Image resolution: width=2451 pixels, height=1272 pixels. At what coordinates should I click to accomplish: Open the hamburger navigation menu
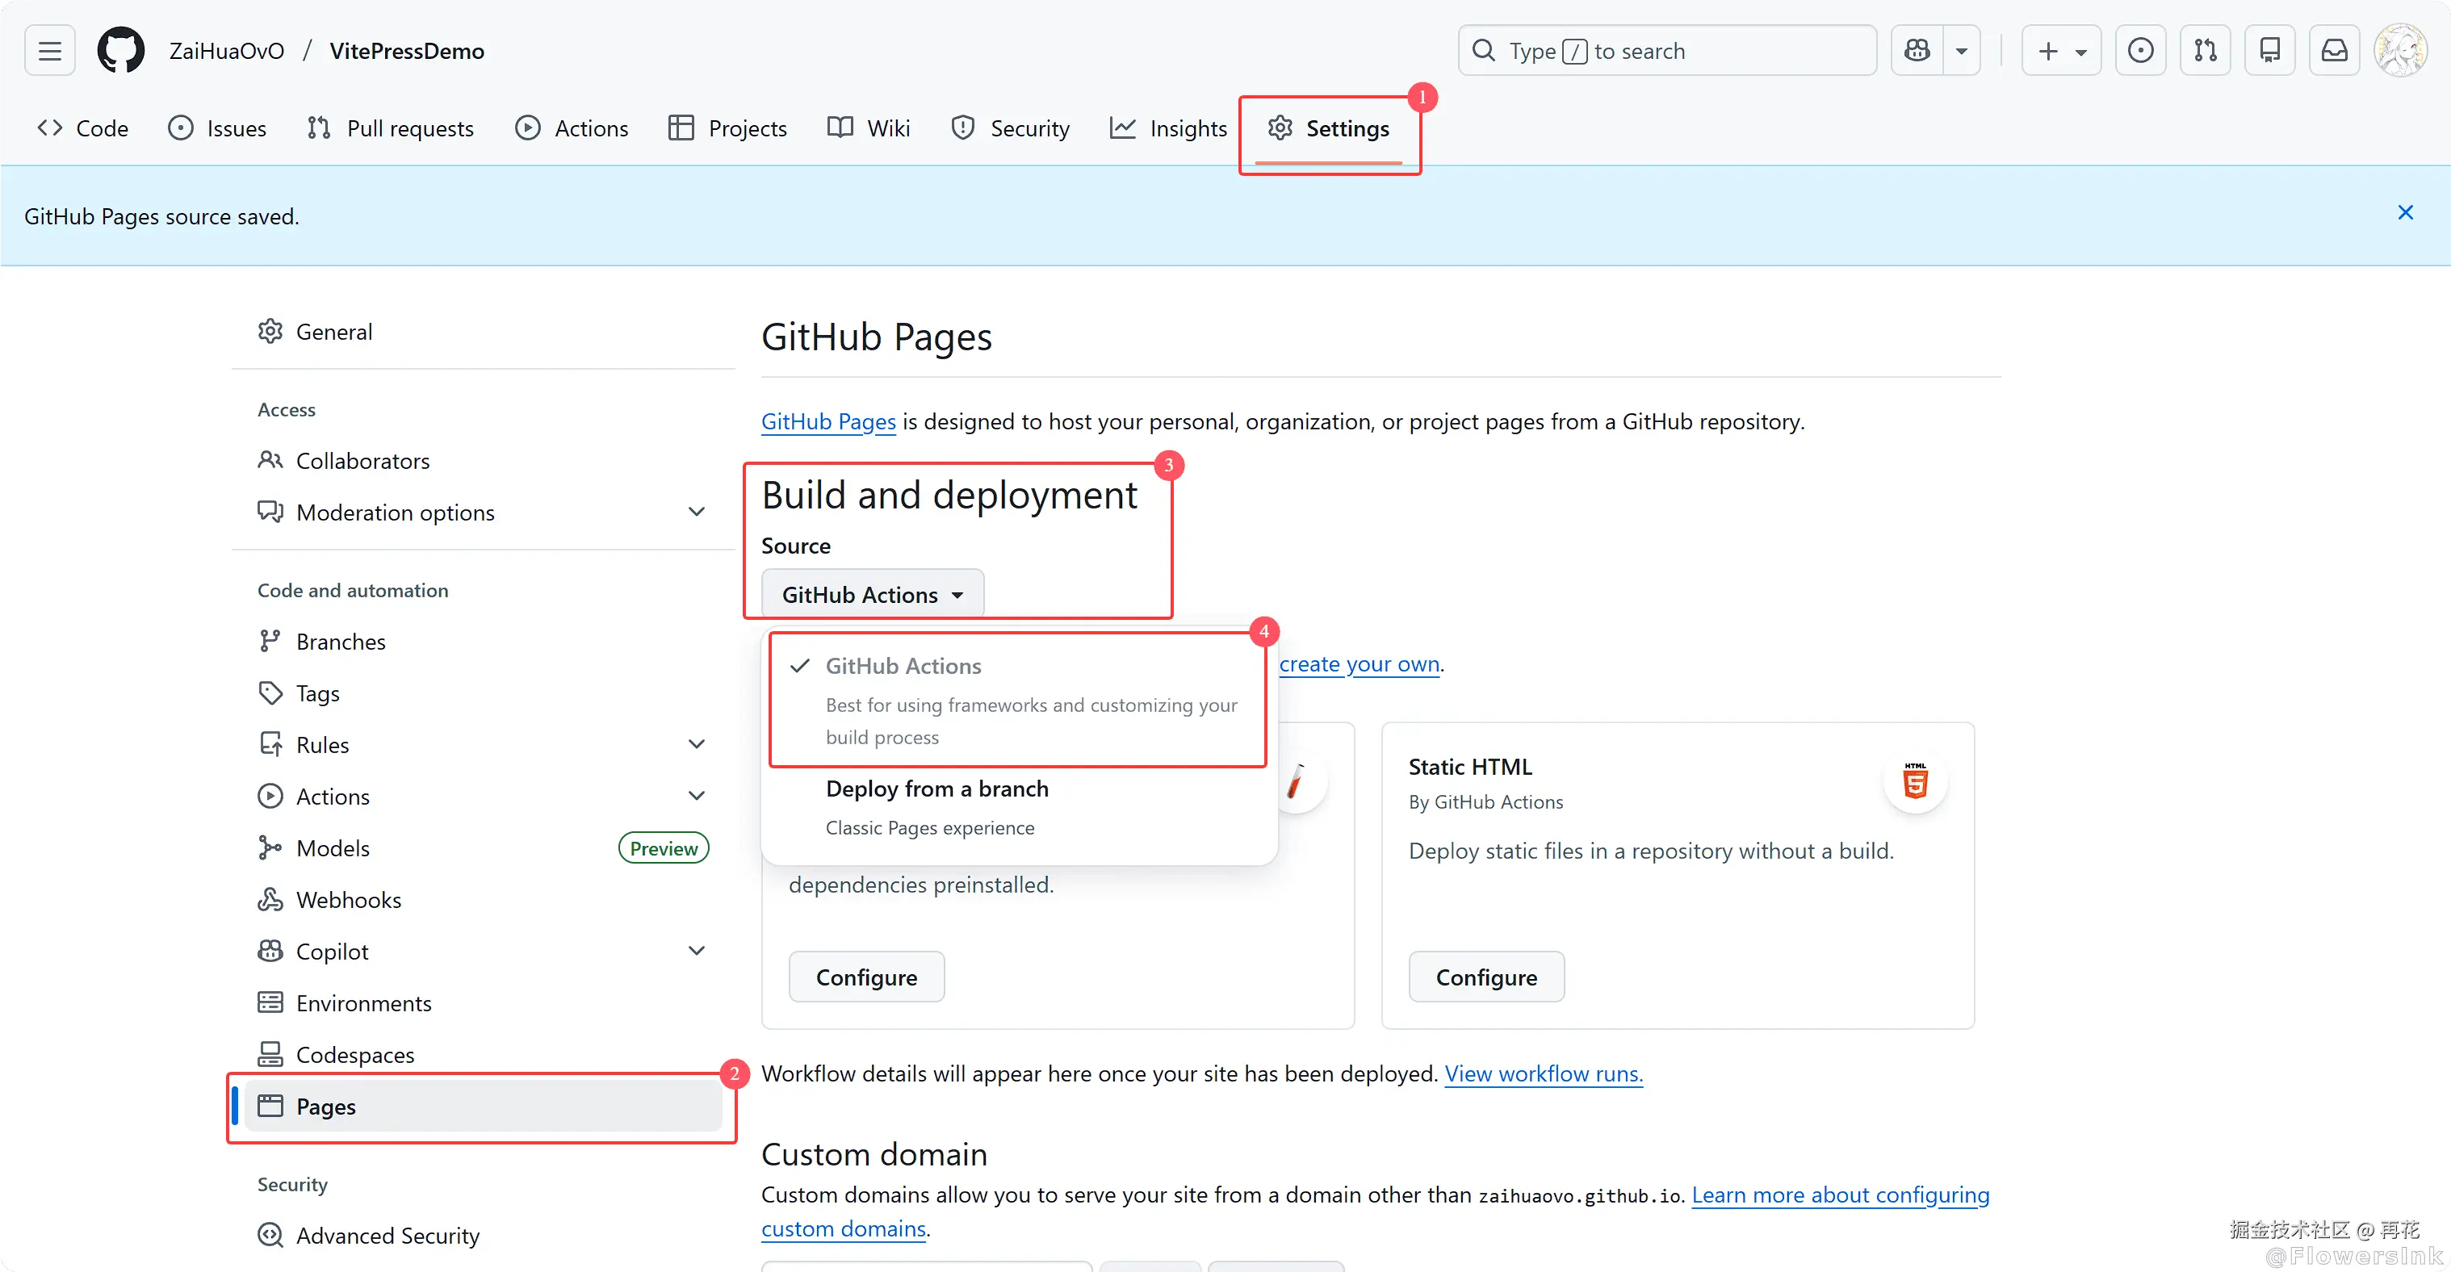pos(49,50)
